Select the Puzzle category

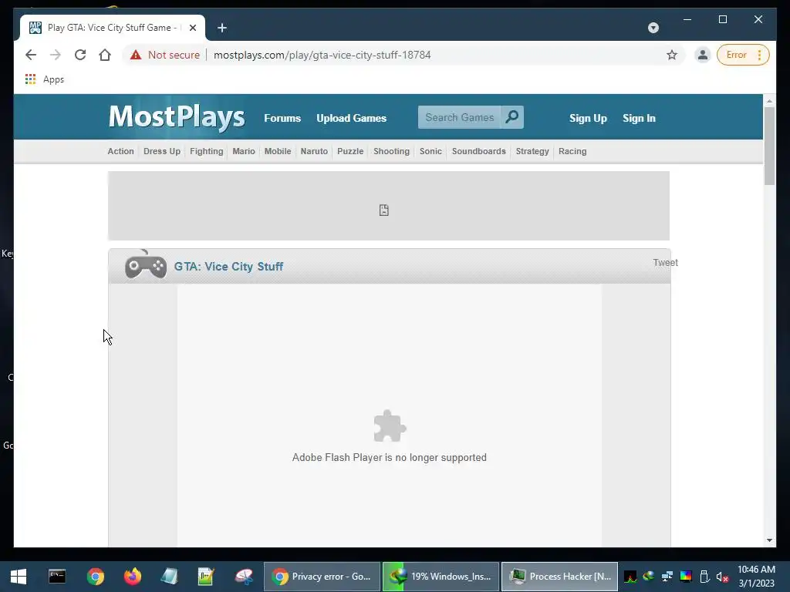click(350, 151)
